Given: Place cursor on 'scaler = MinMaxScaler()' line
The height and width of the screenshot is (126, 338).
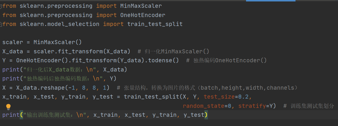Looking at the screenshot, I should point(42,42).
